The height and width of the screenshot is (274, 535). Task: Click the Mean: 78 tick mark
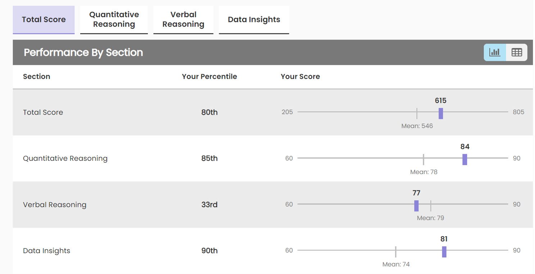(423, 159)
